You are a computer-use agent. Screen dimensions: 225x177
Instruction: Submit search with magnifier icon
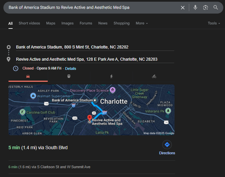pos(215,7)
